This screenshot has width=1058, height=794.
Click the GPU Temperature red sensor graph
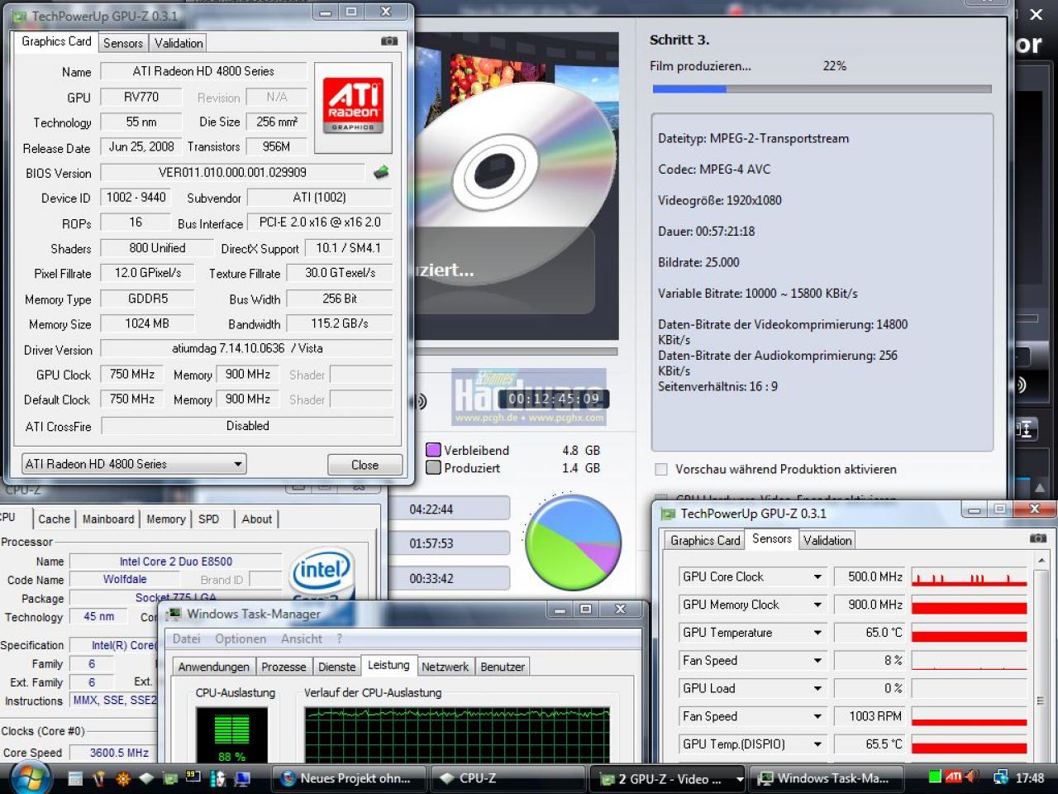tap(969, 633)
